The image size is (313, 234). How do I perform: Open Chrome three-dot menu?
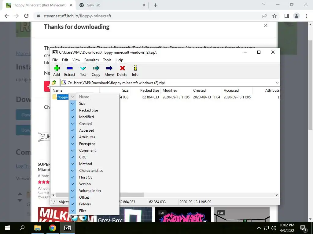(306, 16)
